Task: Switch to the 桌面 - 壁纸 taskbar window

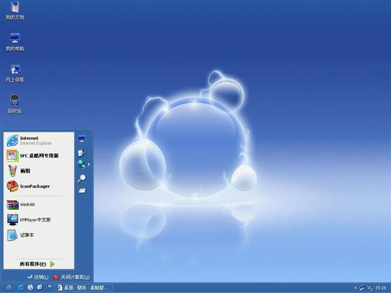Action: [83, 288]
